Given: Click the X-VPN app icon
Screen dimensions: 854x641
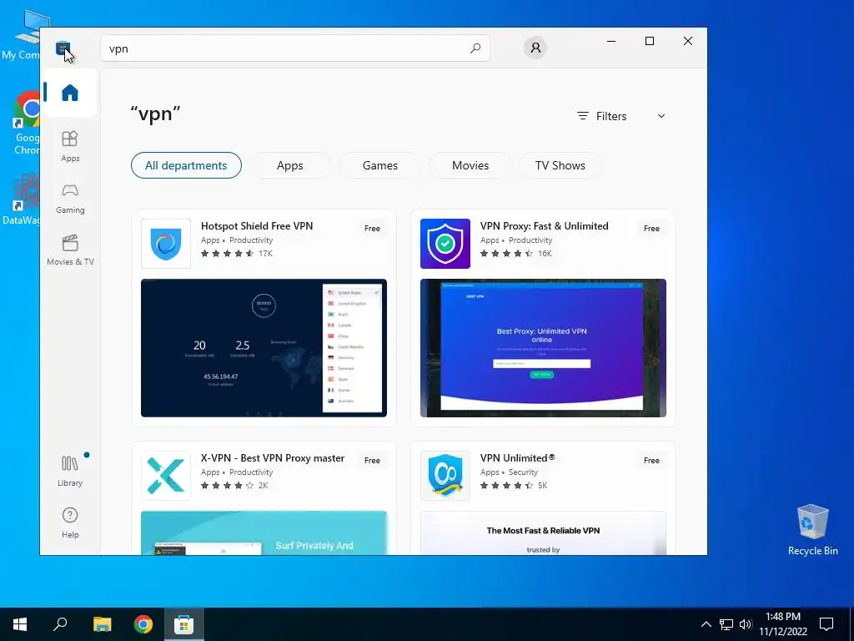Looking at the screenshot, I should point(166,475).
